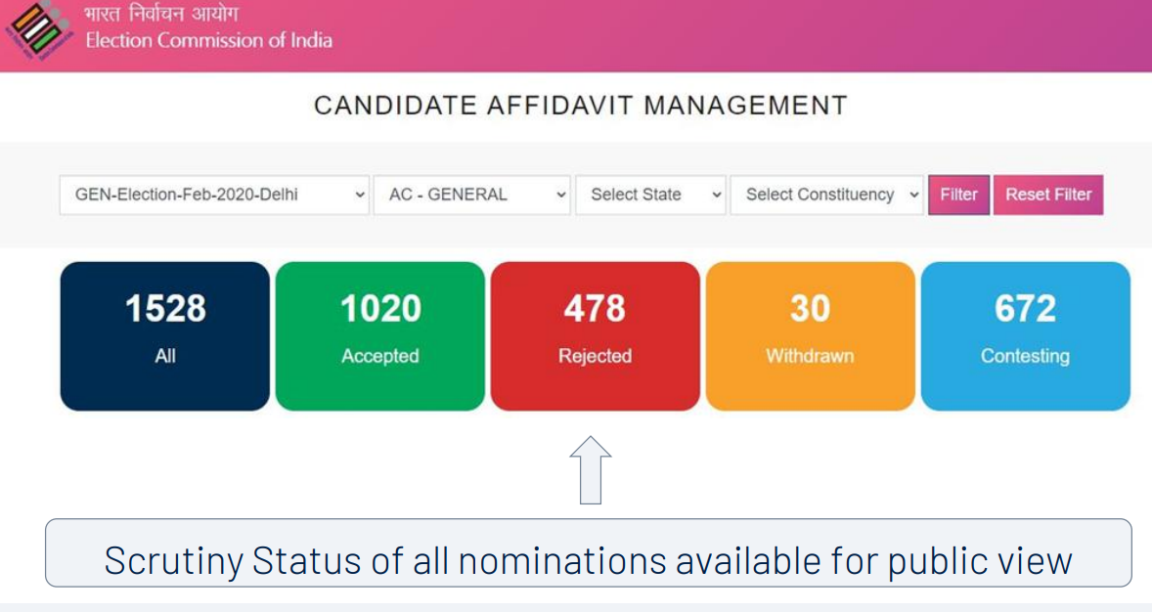The image size is (1152, 612).
Task: Open the Select State dropdown
Action: pyautogui.click(x=650, y=195)
